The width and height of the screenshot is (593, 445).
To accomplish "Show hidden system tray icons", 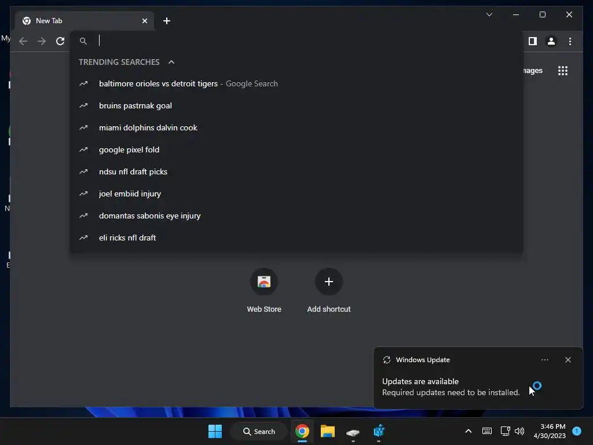I will (468, 431).
